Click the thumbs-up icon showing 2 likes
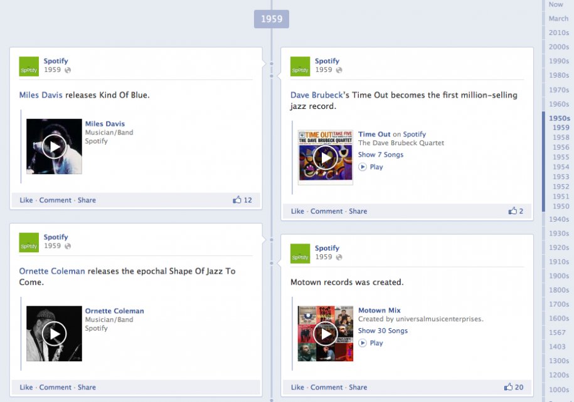 (x=513, y=210)
